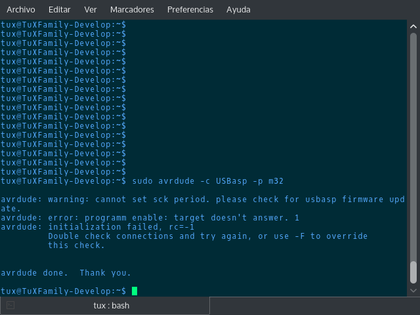420x315 pixels.
Task: Click the 'cannot set sck period' warning line
Action: (203, 199)
